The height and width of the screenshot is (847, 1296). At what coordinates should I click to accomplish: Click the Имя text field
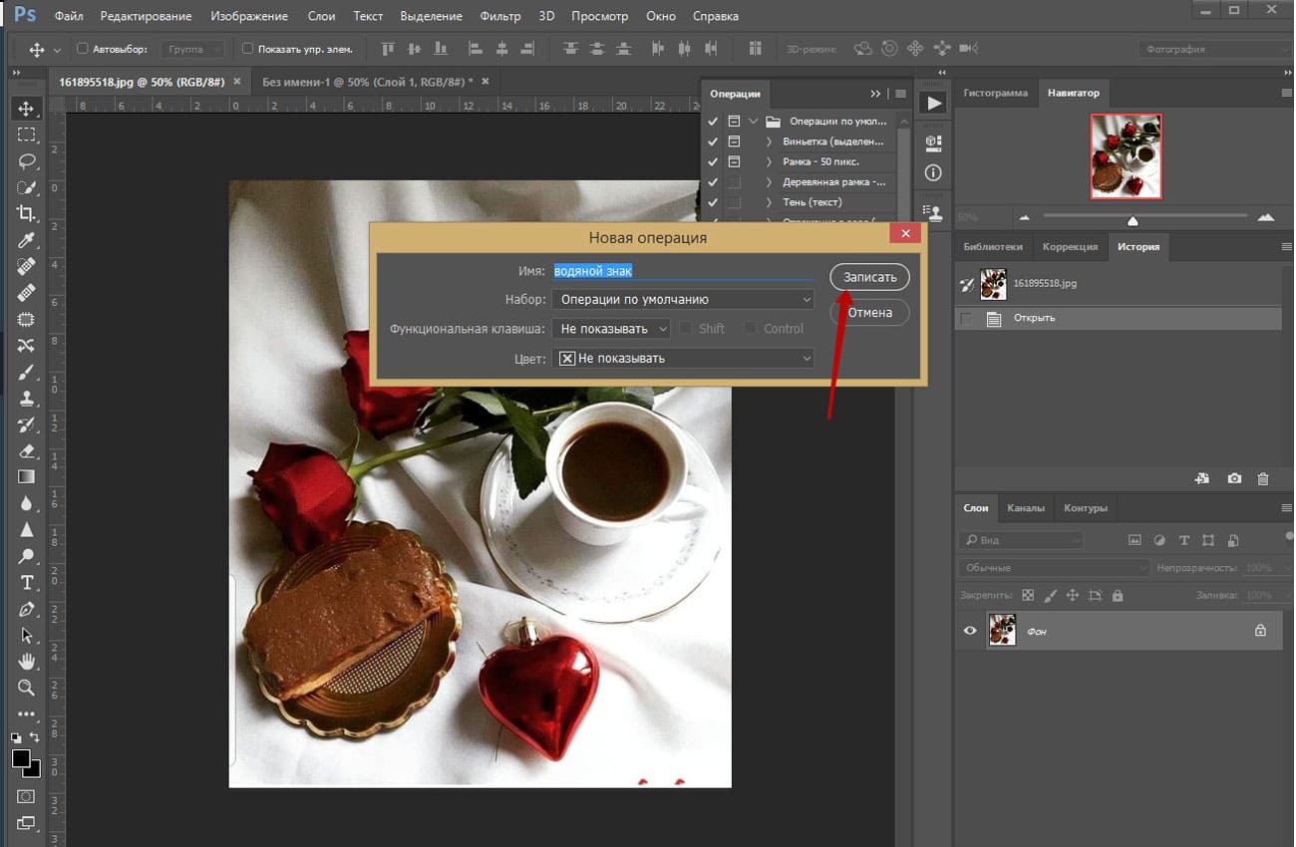[683, 271]
